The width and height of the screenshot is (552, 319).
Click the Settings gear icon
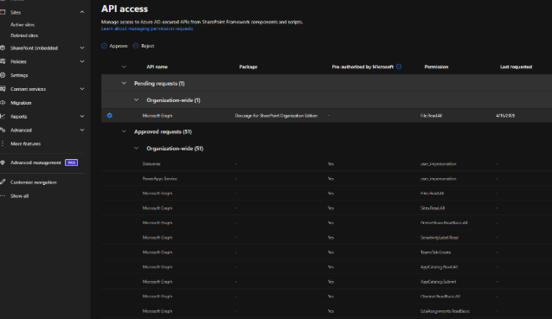pos(3,75)
